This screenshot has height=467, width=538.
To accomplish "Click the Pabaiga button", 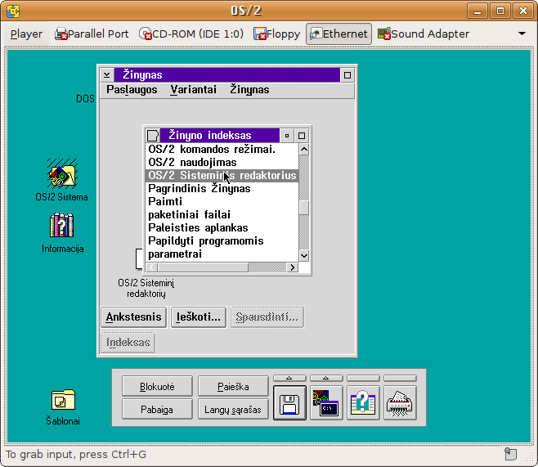I will click(x=157, y=410).
